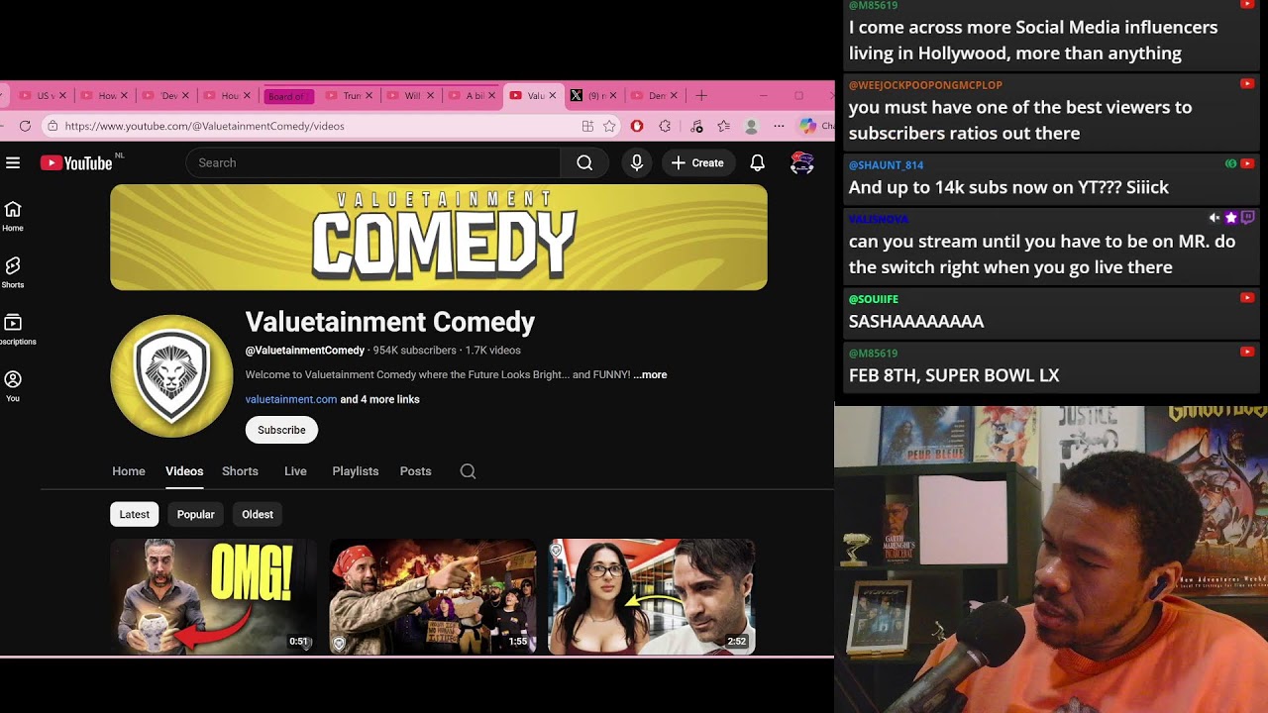
Task: Add this page to favorites with the star
Action: (x=609, y=126)
